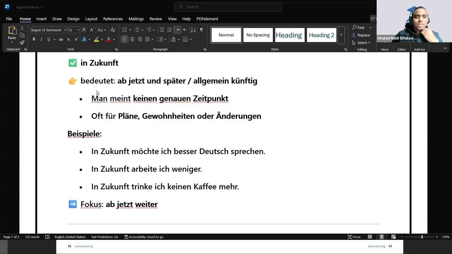Viewport: 452px width, 254px height.
Task: Click the Copy icon in Clipboard
Action: (x=22, y=35)
